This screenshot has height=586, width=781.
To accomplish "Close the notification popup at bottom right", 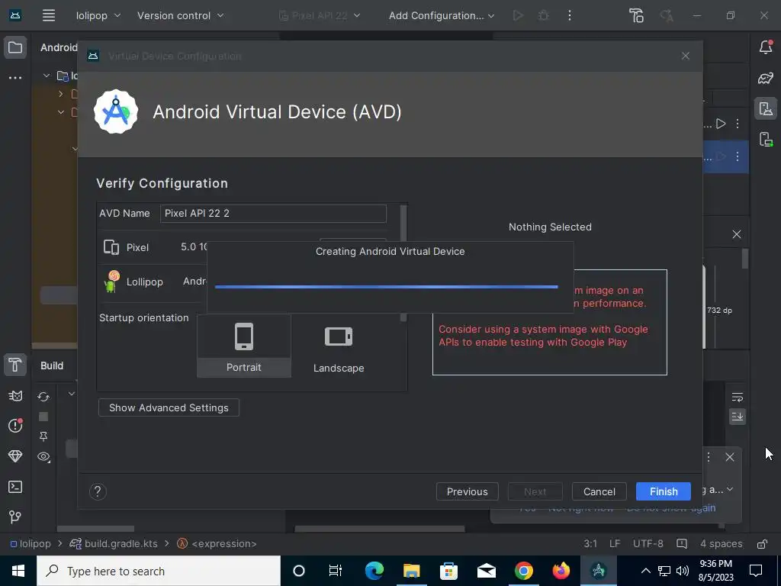I will coord(730,457).
